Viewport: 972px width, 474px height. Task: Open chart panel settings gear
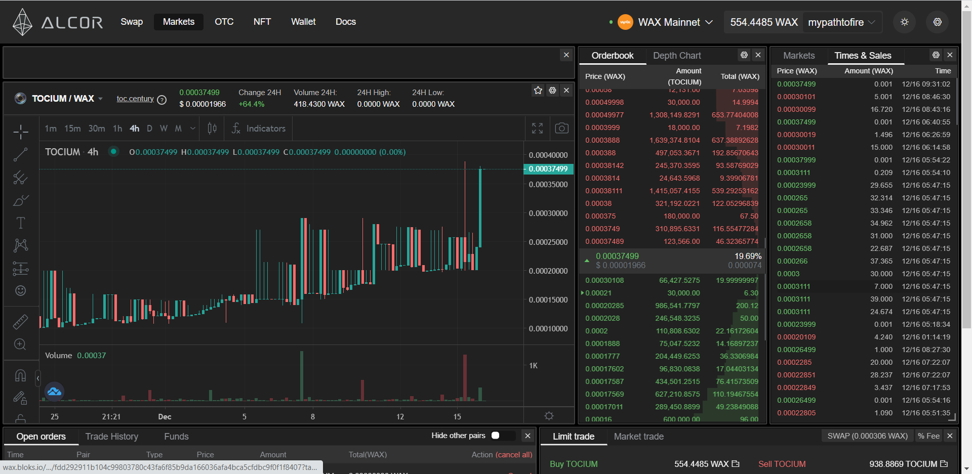552,90
